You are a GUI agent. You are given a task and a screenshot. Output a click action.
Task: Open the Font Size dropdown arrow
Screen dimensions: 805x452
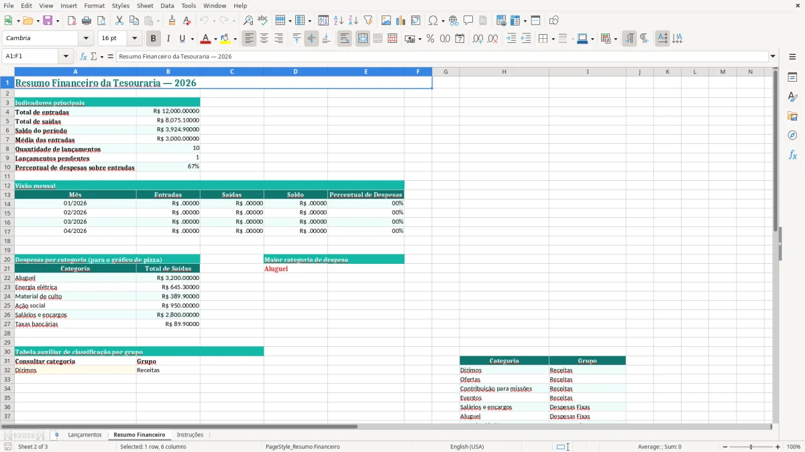coord(134,39)
